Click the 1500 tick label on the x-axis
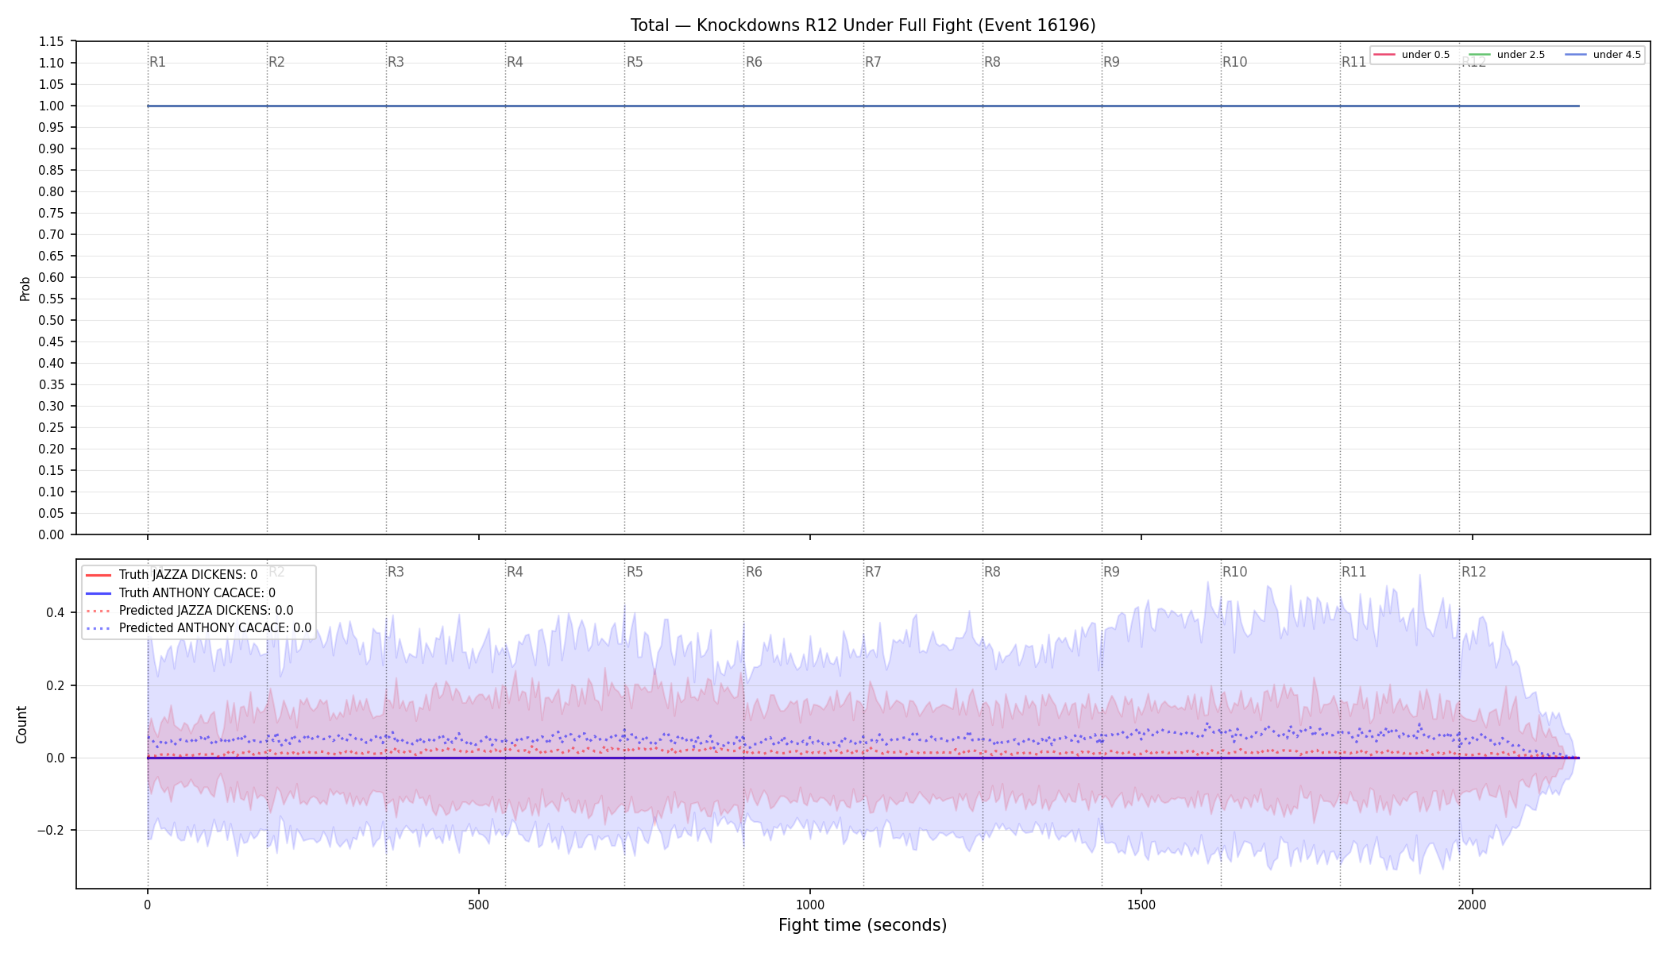1668x953 pixels. pyautogui.click(x=1141, y=905)
